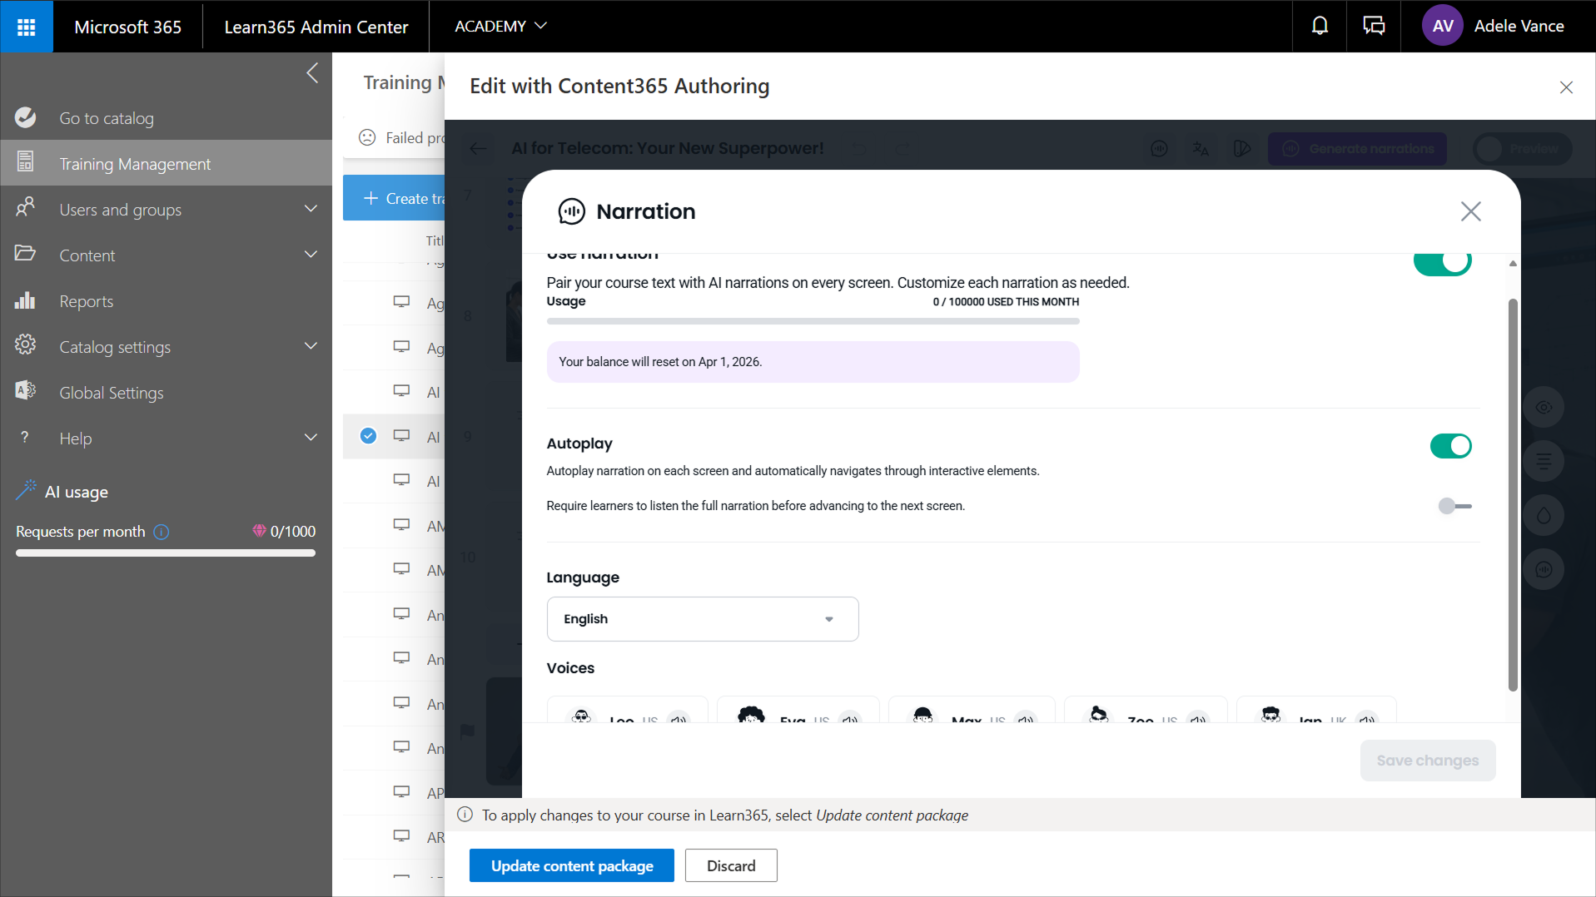
Task: Collapse the left navigation panel
Action: coord(312,73)
